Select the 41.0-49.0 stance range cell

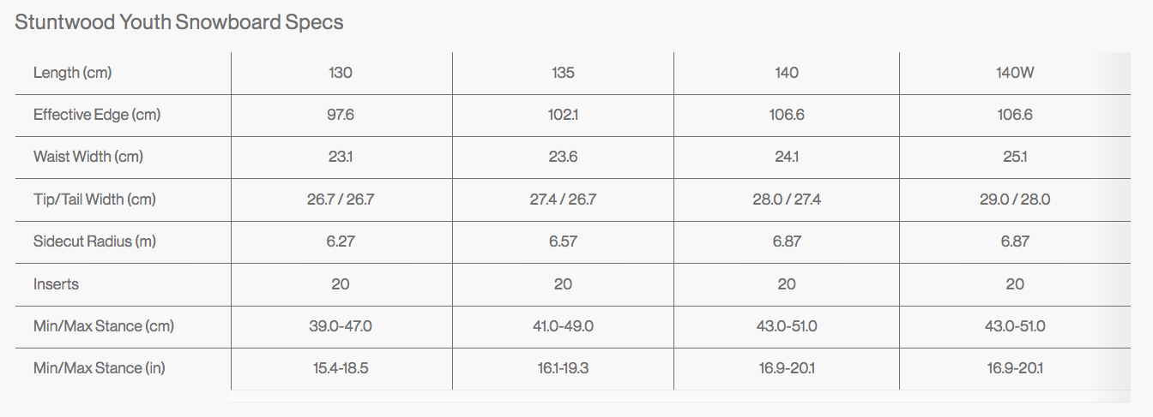[x=563, y=326]
